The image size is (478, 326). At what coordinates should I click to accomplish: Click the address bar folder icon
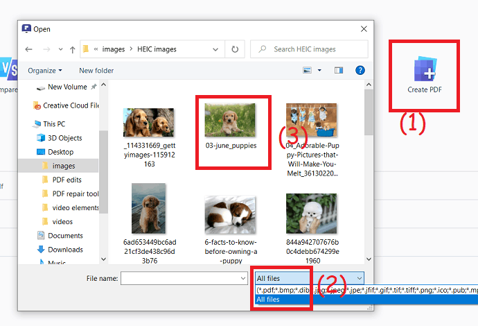pos(86,49)
